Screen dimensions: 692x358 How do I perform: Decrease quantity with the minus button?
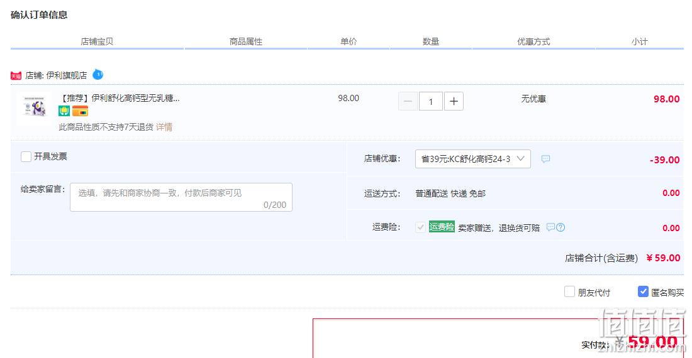click(x=408, y=101)
